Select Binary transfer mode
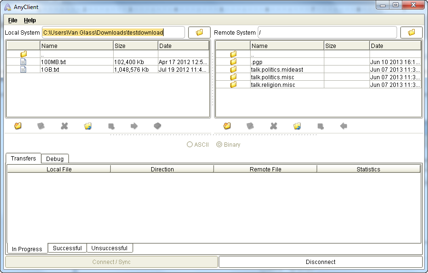The image size is (428, 273). coord(219,144)
